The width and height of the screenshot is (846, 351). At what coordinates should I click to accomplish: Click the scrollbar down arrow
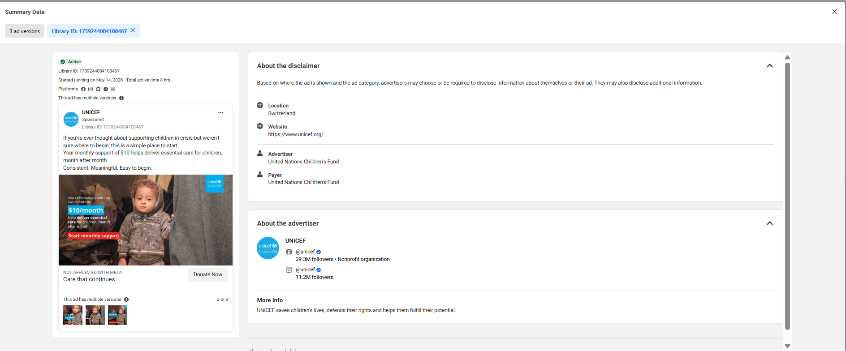point(787,346)
